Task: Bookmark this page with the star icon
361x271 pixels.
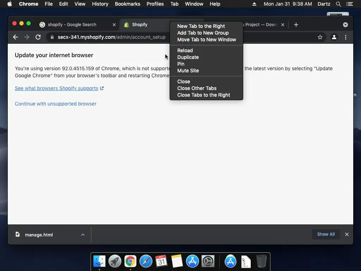Action: tap(320, 37)
